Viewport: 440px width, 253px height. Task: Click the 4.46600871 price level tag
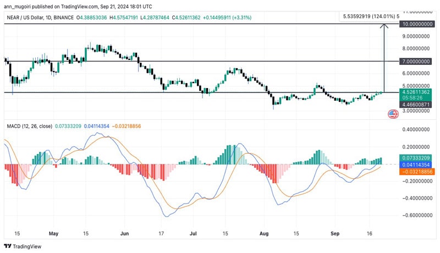[416, 105]
